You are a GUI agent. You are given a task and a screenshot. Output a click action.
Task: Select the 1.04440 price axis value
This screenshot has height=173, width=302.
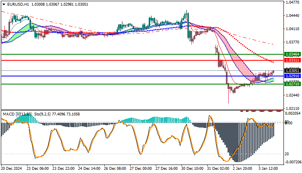(x=293, y=16)
